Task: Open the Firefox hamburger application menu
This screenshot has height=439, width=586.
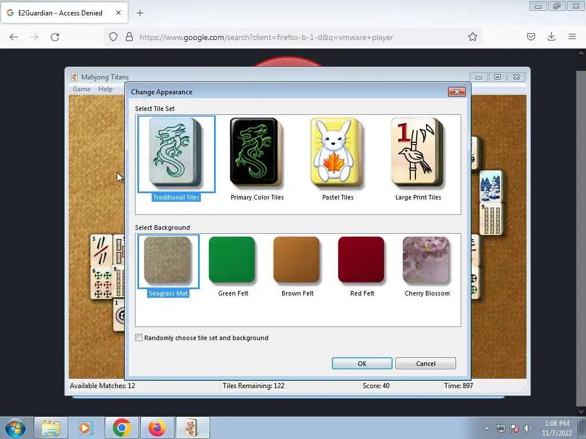Action: click(x=572, y=37)
